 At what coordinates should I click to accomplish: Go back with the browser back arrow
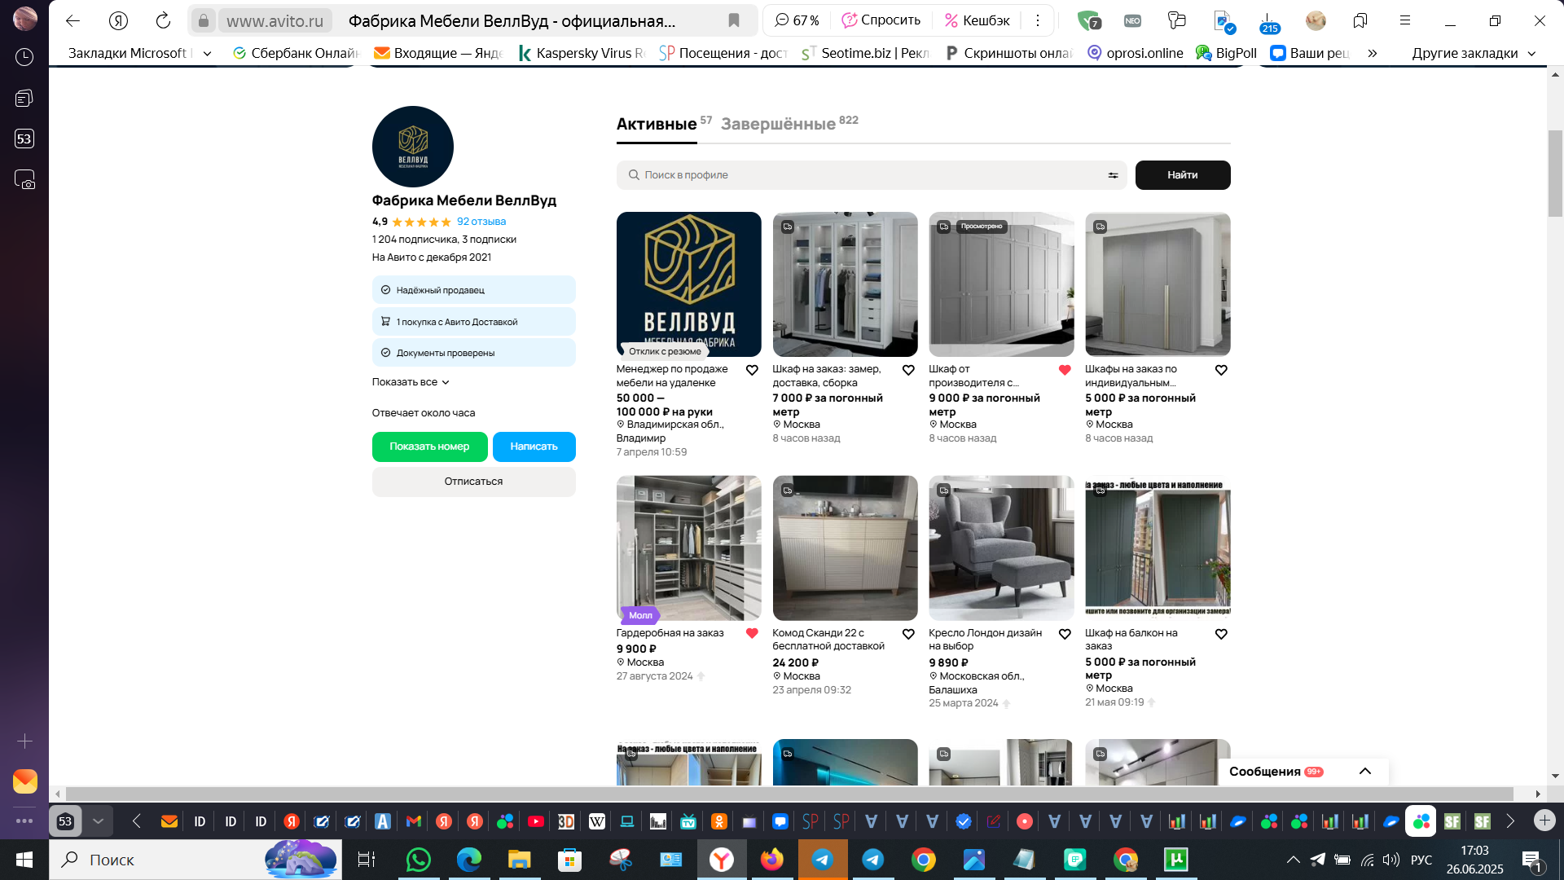click(x=73, y=20)
